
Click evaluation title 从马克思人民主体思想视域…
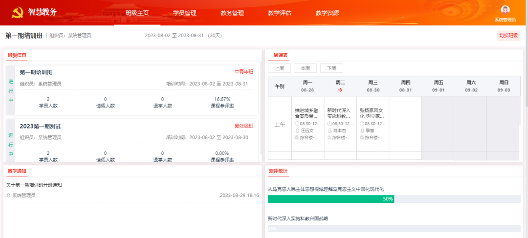(x=326, y=189)
